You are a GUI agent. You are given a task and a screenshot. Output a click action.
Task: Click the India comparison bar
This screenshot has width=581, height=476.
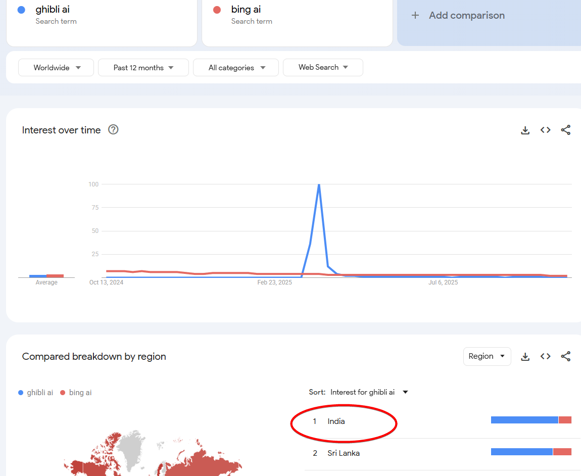[531, 420]
